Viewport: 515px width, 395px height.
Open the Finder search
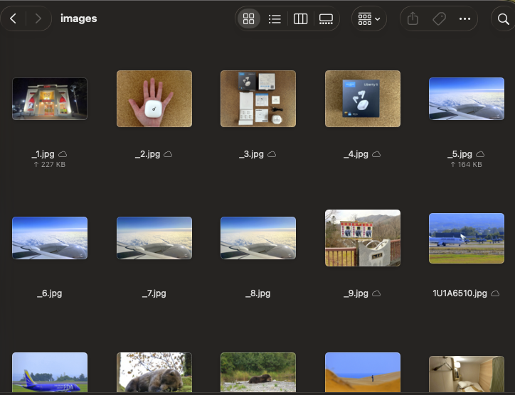click(x=504, y=18)
